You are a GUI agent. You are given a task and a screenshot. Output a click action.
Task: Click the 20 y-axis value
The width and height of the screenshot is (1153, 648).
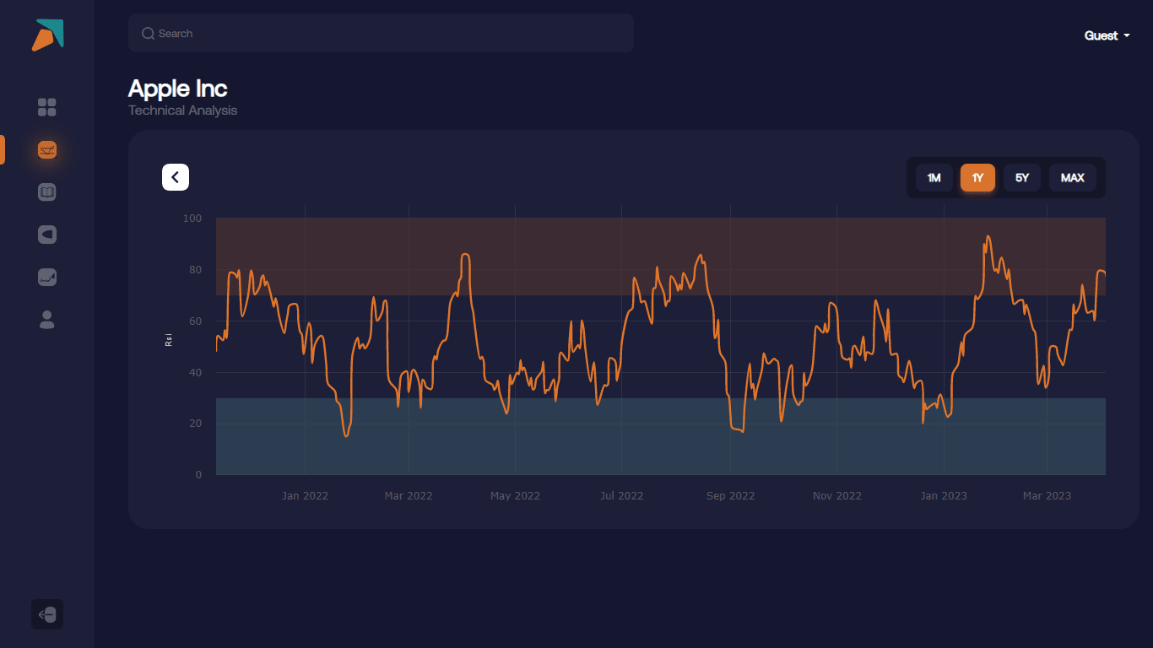(196, 424)
